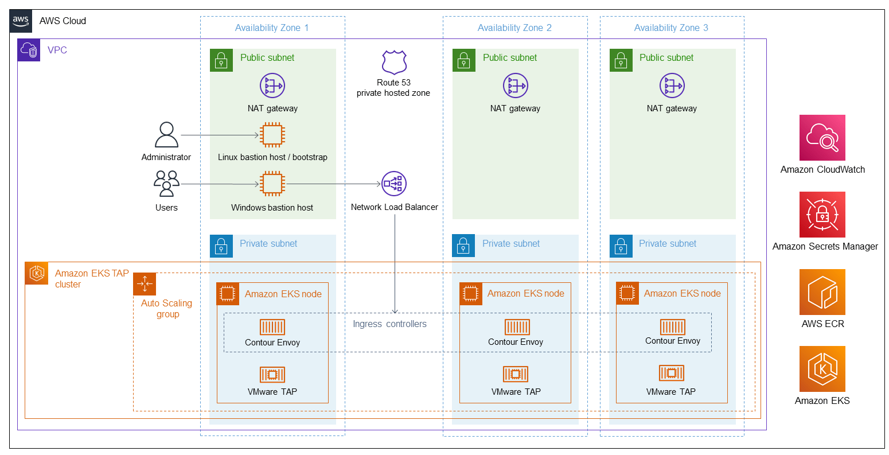
Task: Open the Amazon CloudWatch icon
Action: coord(822,138)
